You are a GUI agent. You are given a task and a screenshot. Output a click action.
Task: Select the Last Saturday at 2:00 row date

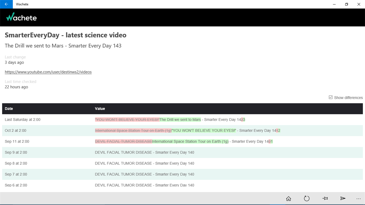(23, 119)
